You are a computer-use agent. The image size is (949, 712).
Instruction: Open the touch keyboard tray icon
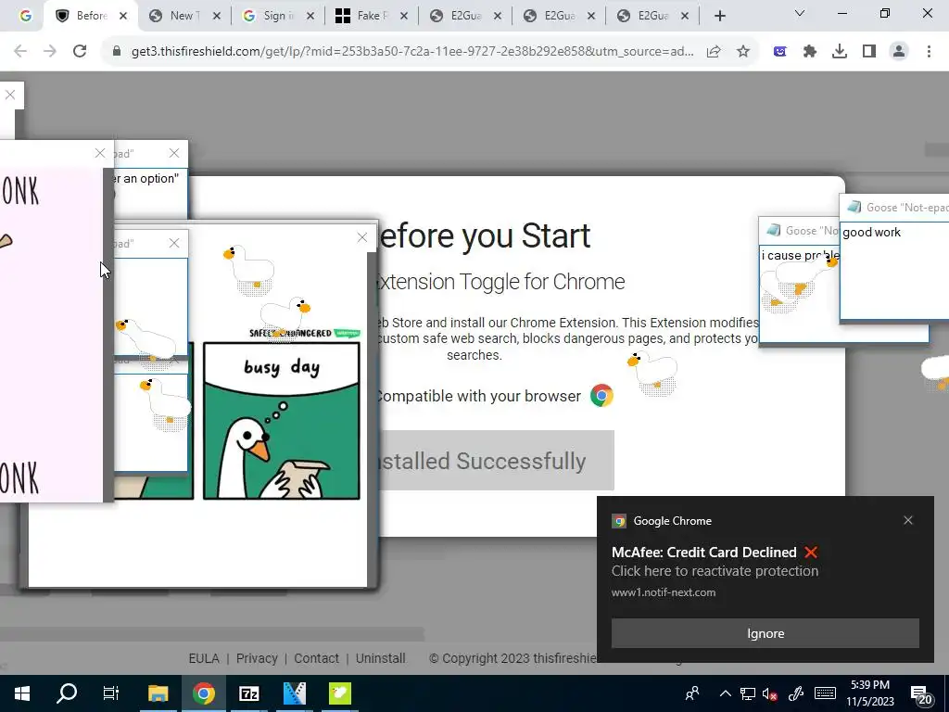(x=825, y=693)
